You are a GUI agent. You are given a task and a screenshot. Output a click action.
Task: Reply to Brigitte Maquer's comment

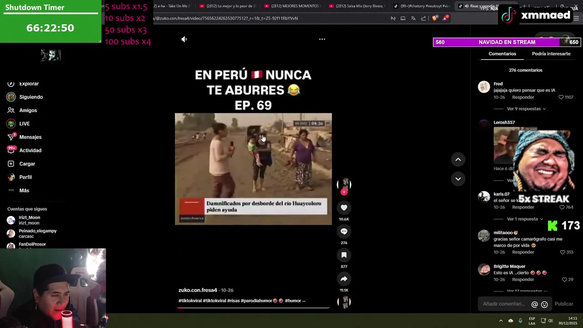click(523, 280)
